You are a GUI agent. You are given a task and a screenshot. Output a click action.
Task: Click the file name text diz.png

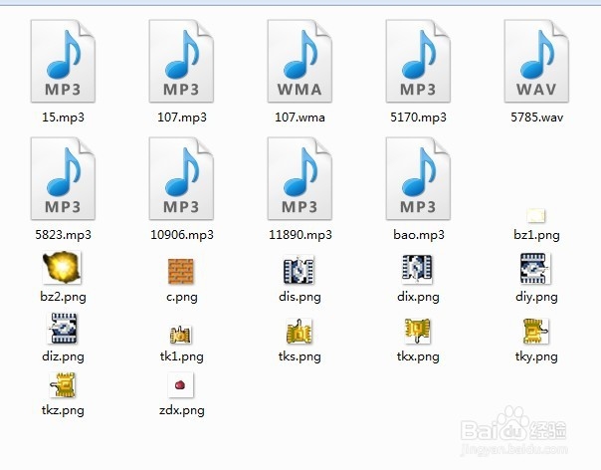[x=63, y=356]
